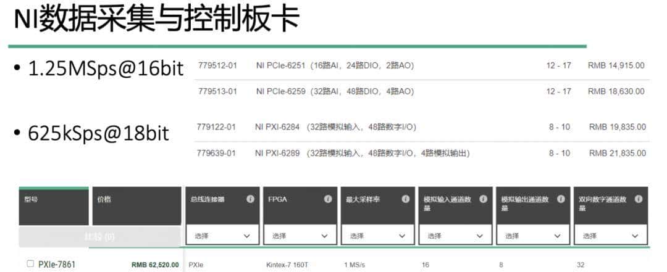The image size is (667, 272).
Task: Click lead time 8 - 10 for PXI-6284
Action: (x=560, y=127)
